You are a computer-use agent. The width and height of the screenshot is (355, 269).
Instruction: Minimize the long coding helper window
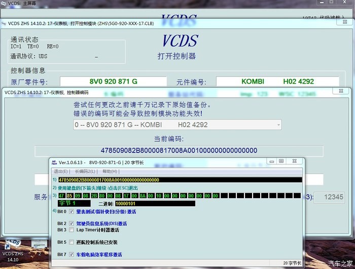272,161
